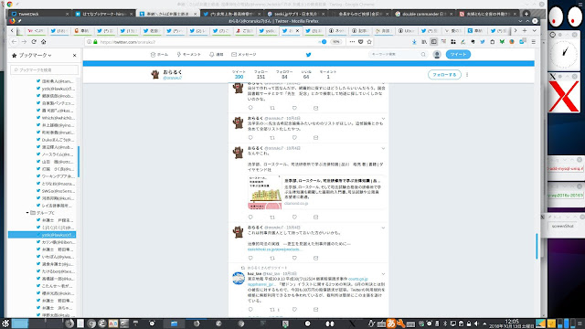Viewport: 585px width, 329px height.
Task: Open page actions three-dot menu in URL bar
Action: [352, 42]
